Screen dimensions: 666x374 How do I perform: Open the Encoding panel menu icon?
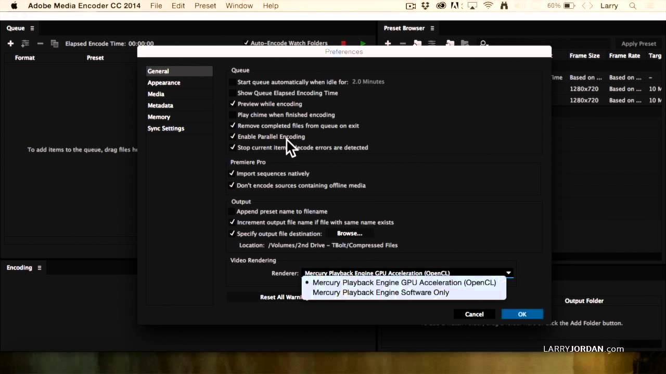pos(39,268)
